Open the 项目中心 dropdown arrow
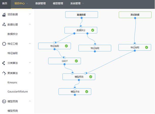 [27, 3]
